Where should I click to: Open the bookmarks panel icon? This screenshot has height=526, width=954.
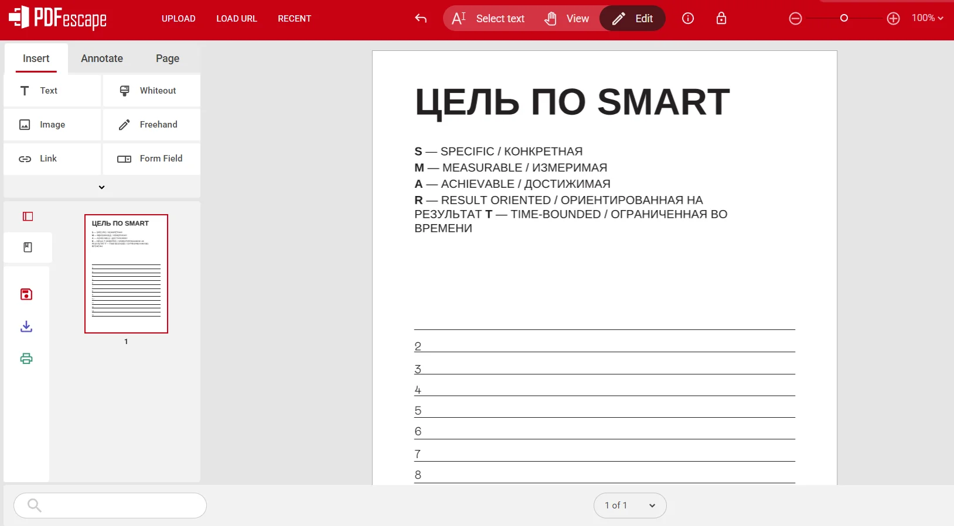(x=28, y=247)
